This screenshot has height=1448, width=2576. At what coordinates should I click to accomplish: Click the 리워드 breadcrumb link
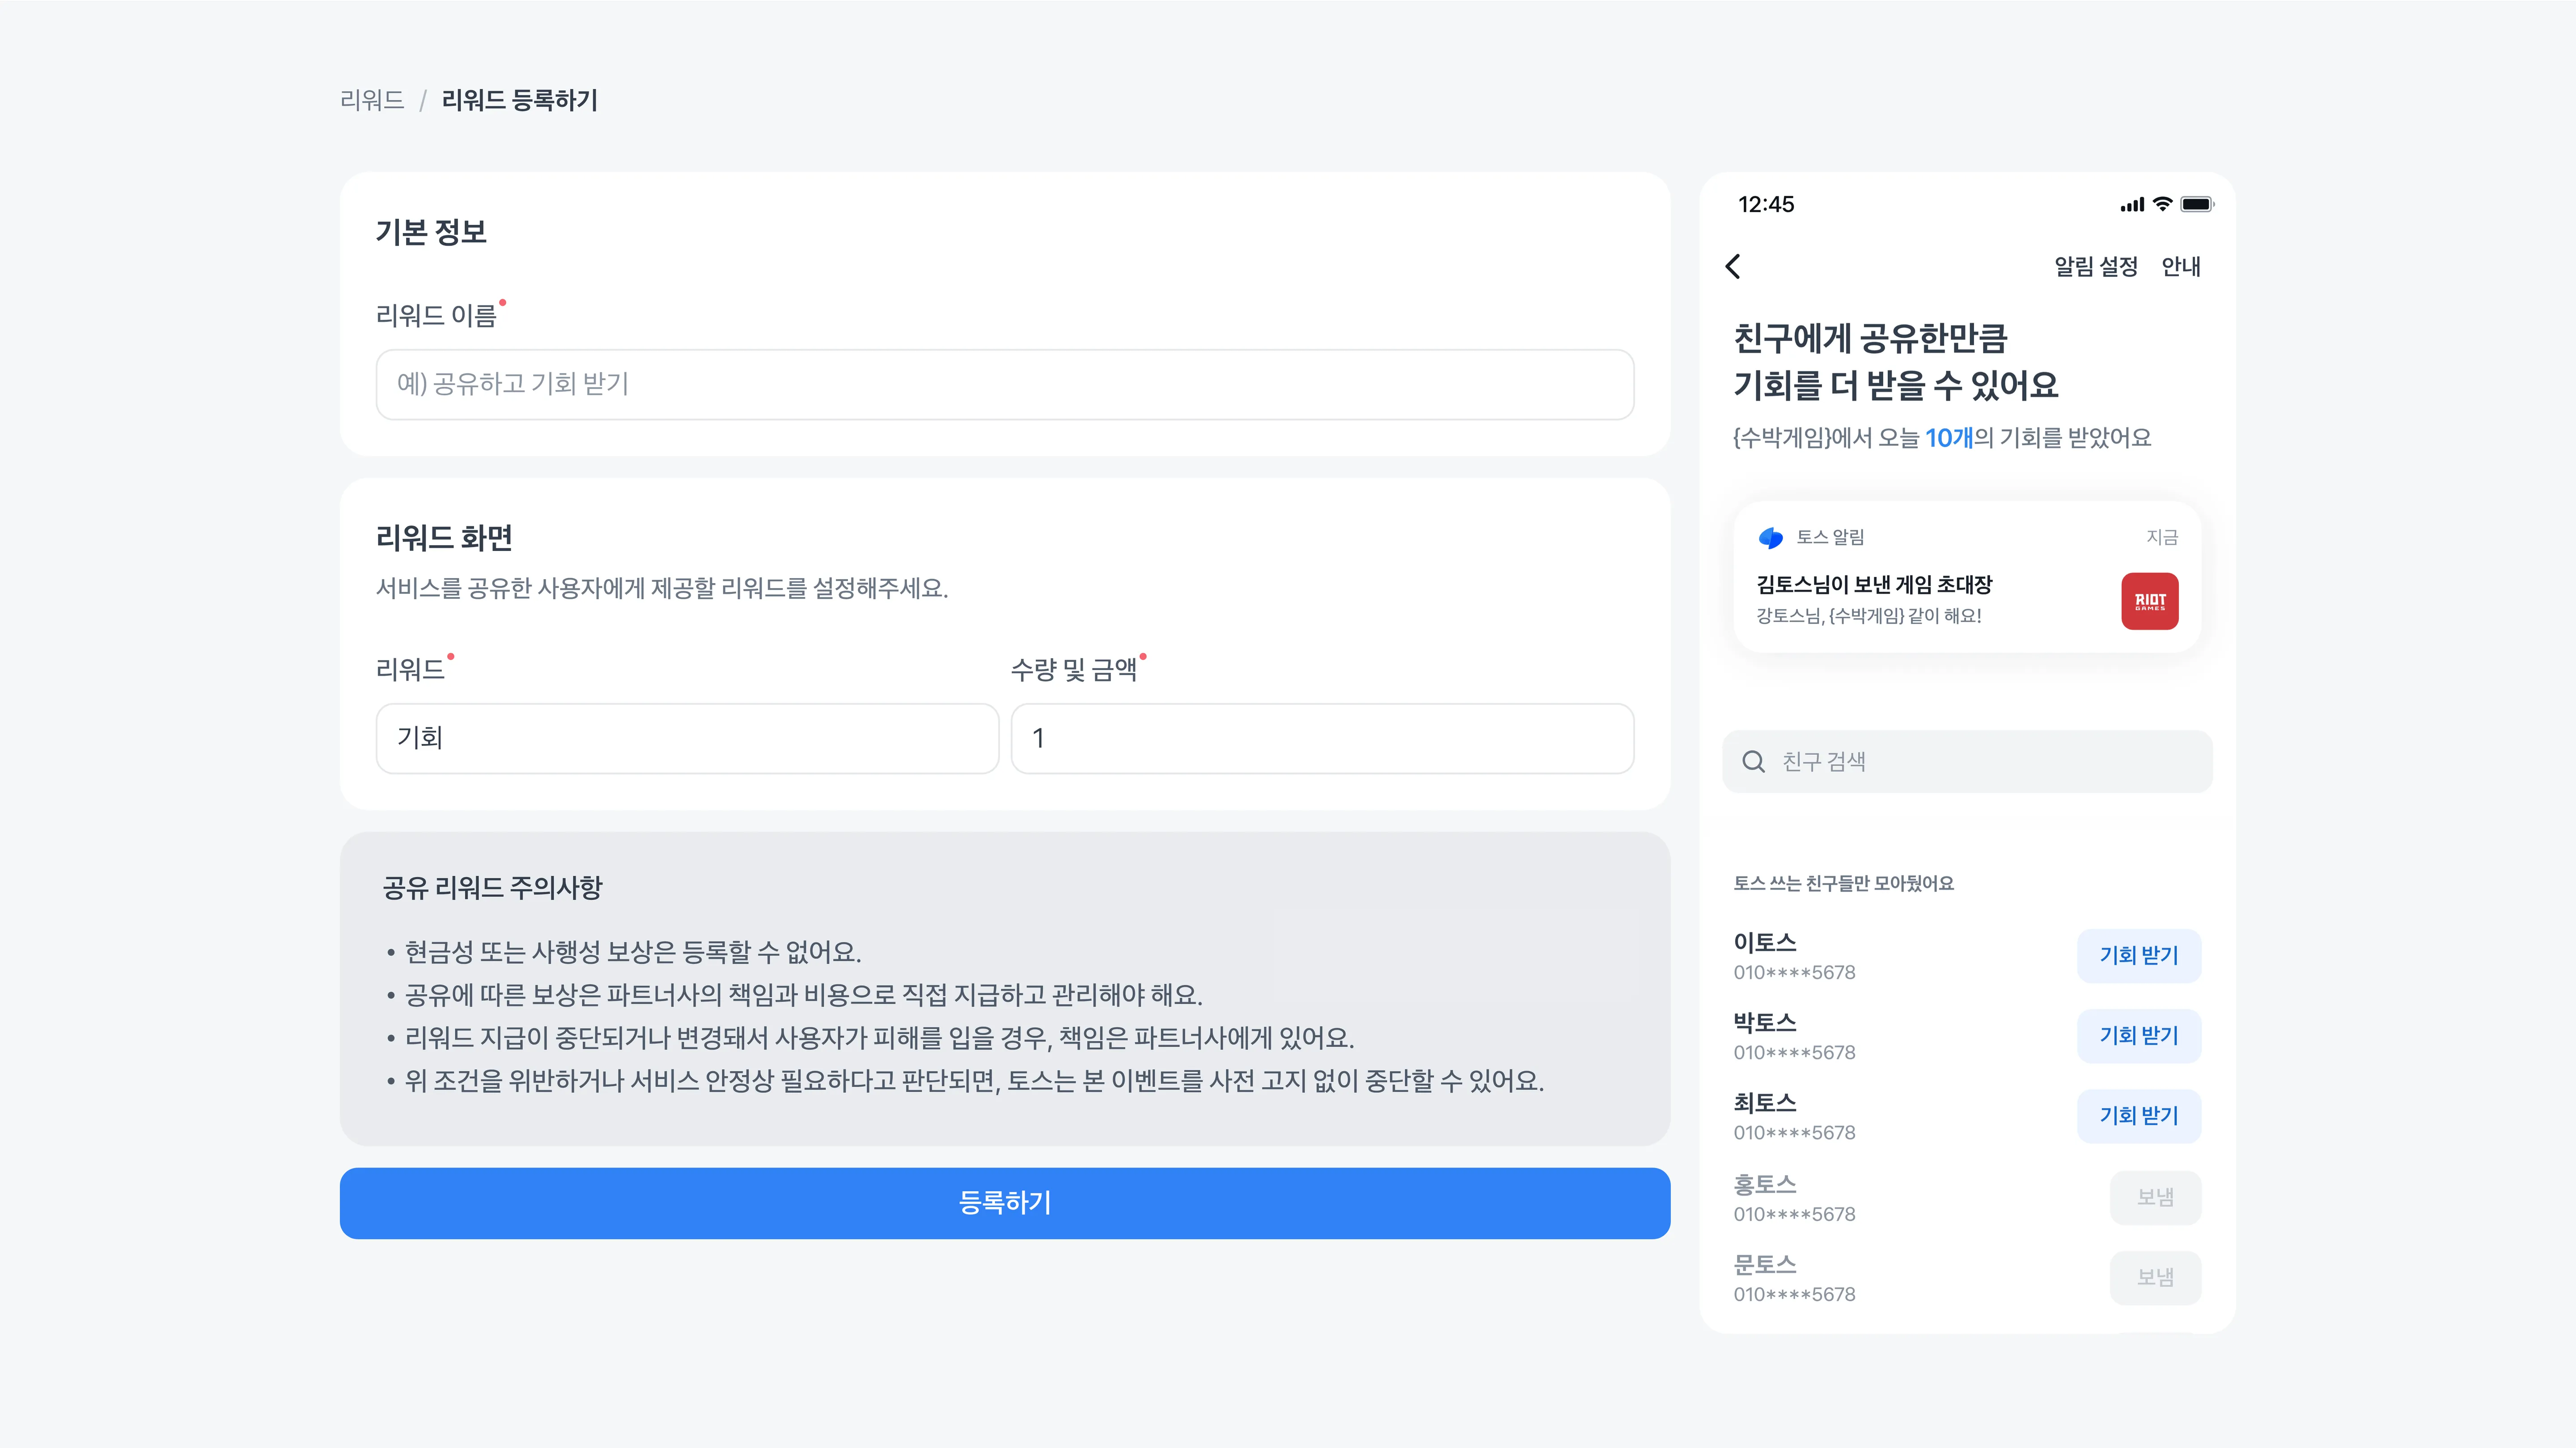tap(372, 100)
